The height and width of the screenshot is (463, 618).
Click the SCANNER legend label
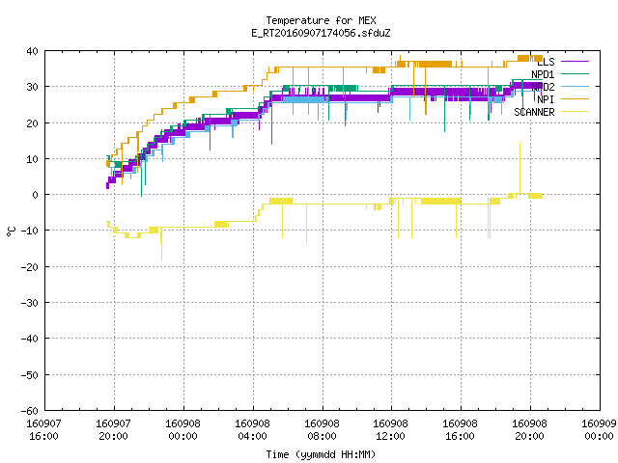(534, 112)
